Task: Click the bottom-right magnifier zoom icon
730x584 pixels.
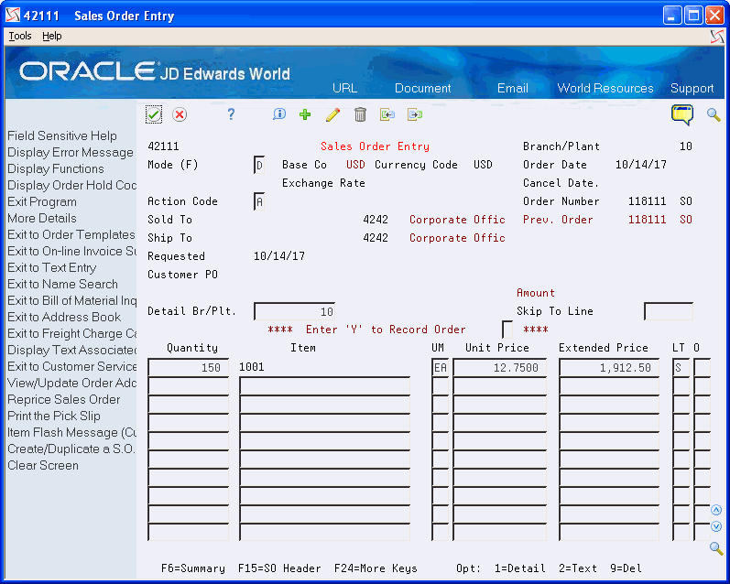Action: click(x=716, y=548)
